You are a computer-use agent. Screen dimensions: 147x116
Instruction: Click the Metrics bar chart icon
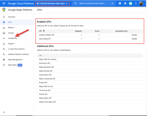pyautogui.click(x=4, y=28)
